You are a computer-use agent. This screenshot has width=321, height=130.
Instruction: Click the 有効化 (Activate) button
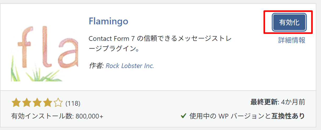point(289,22)
